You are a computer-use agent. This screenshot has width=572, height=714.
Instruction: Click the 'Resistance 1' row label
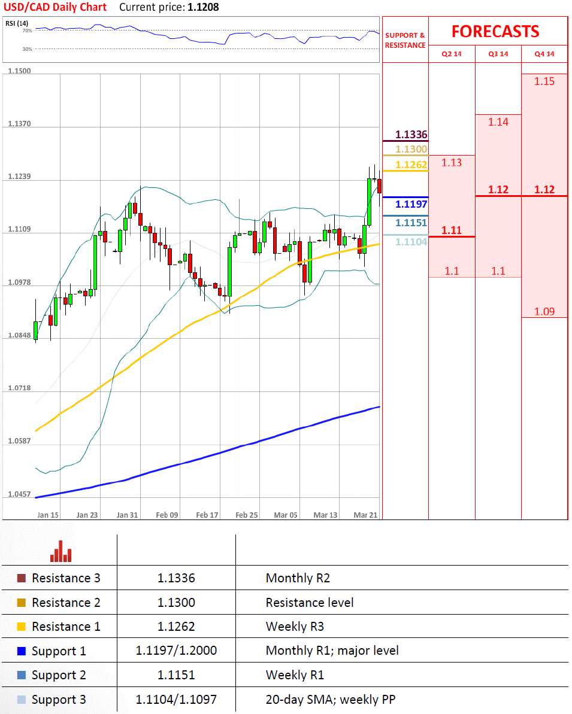[66, 627]
